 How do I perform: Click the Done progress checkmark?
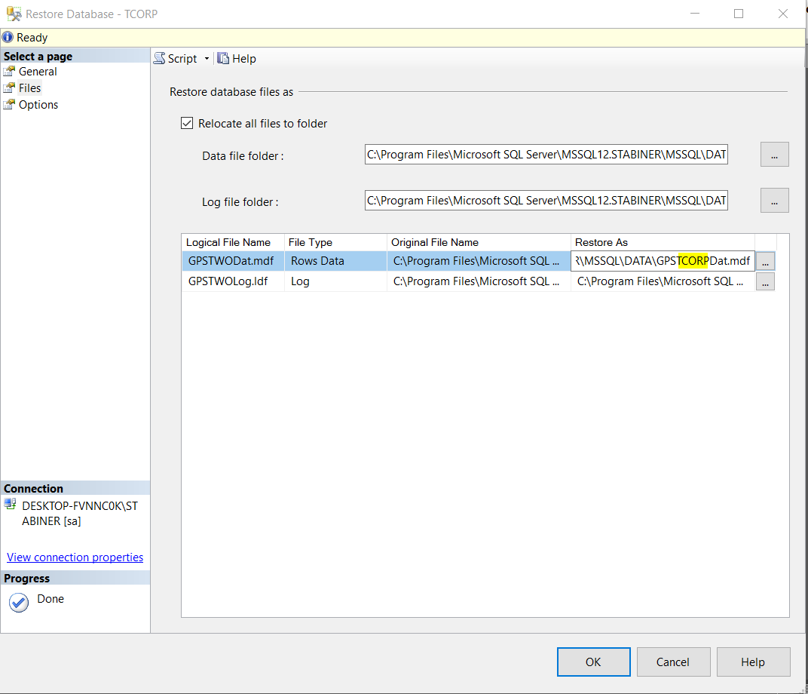[19, 603]
